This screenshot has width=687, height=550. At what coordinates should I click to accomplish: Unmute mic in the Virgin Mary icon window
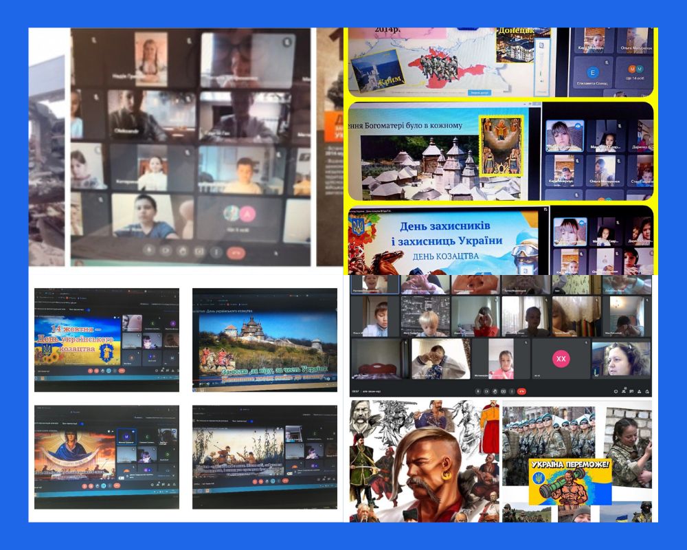click(85, 486)
